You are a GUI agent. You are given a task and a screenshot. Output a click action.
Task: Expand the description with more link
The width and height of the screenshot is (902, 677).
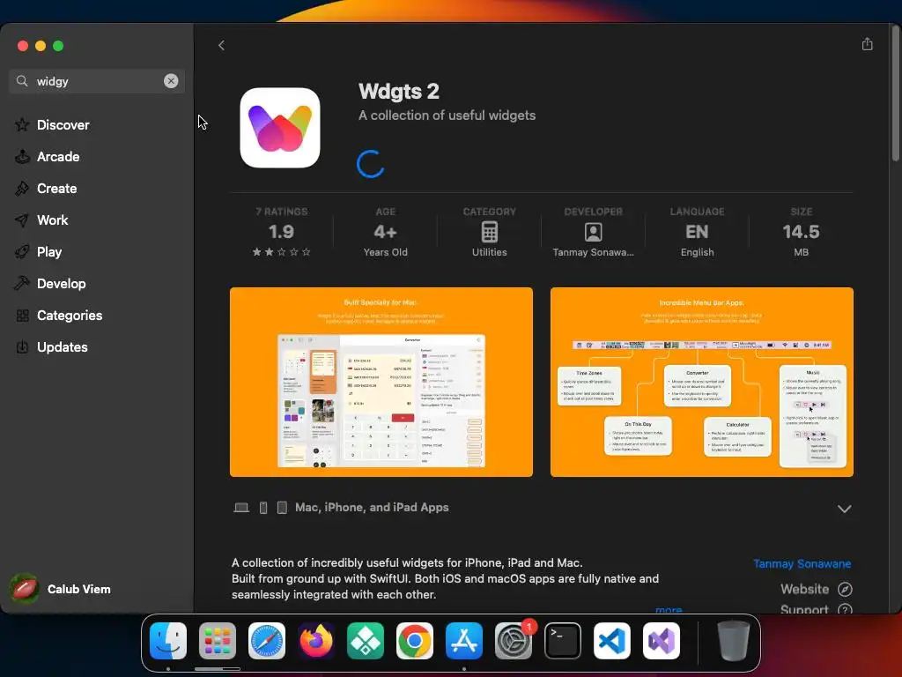click(x=669, y=609)
